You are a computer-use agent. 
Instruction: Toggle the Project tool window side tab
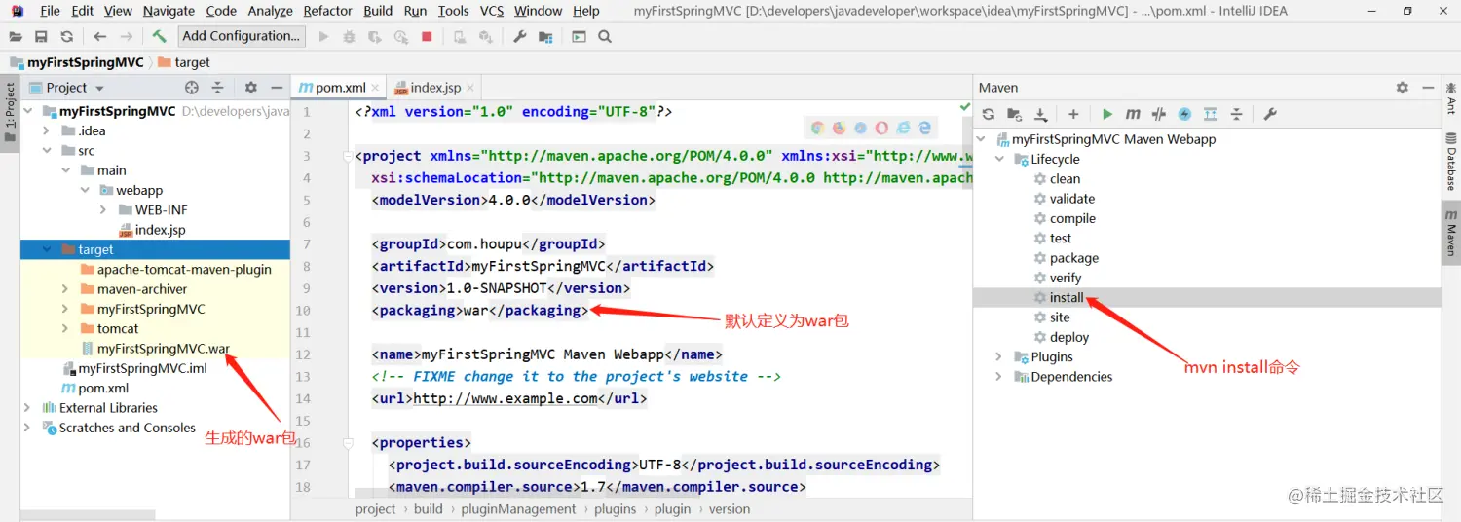pyautogui.click(x=10, y=112)
